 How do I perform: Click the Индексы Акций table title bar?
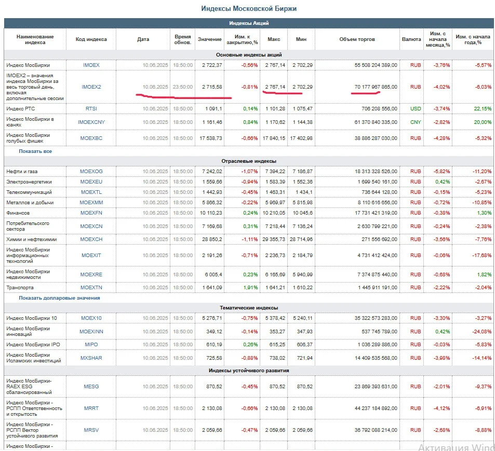(249, 23)
